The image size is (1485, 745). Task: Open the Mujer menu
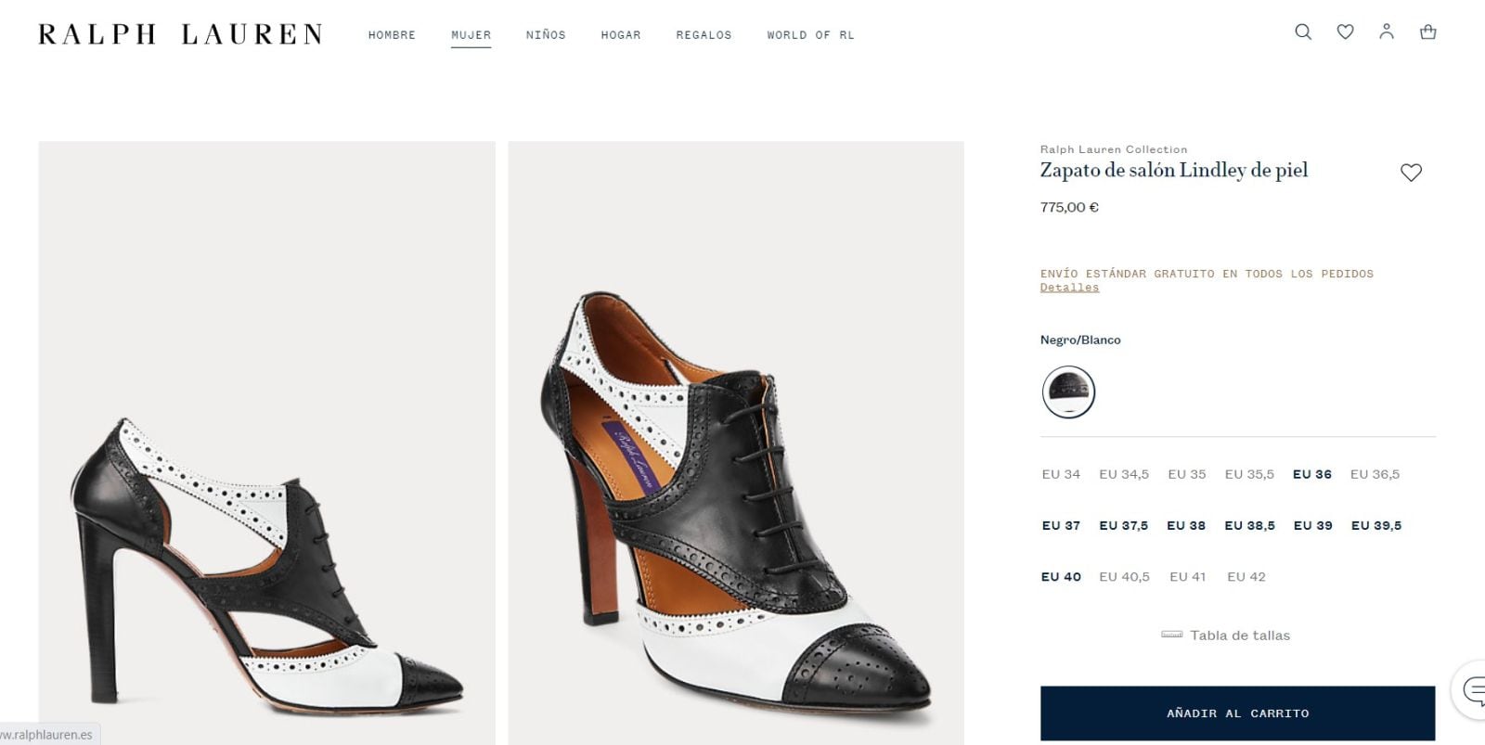pyautogui.click(x=471, y=35)
